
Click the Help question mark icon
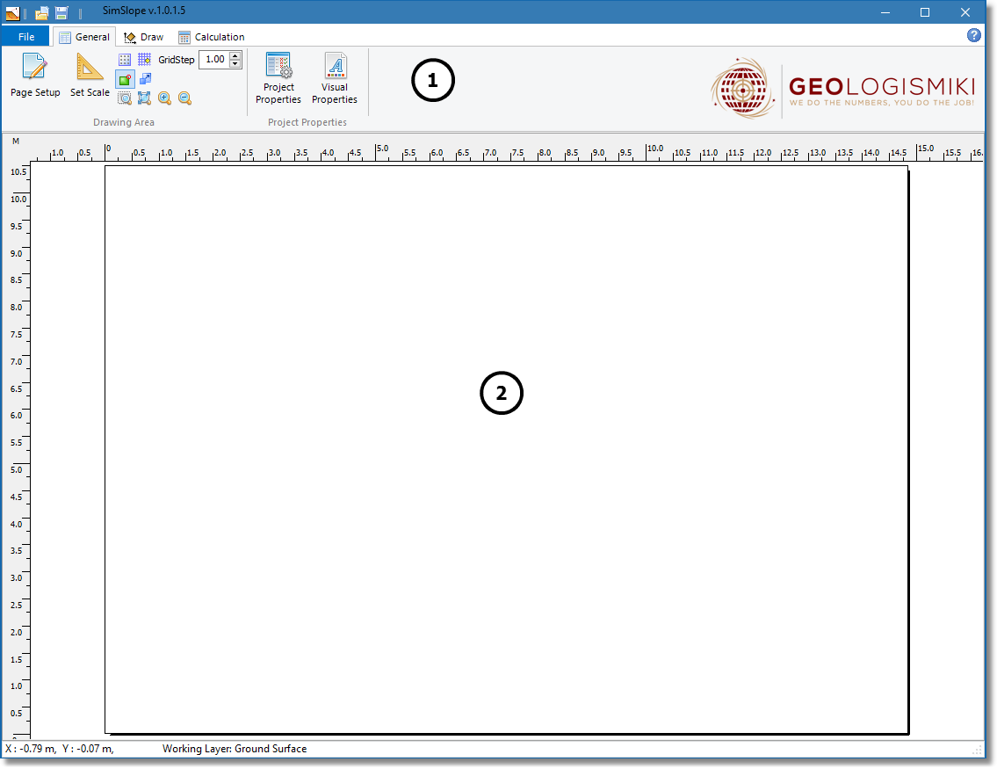coord(974,36)
